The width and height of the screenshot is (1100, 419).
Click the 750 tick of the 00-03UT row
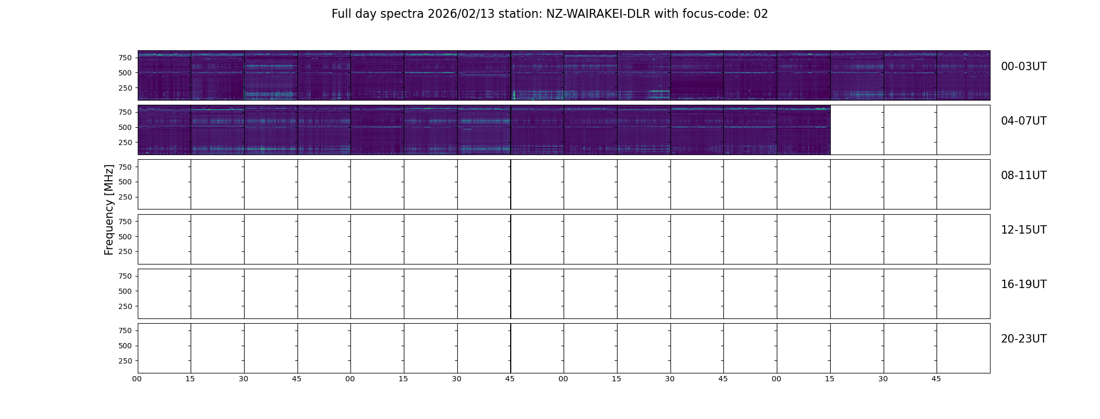[125, 58]
